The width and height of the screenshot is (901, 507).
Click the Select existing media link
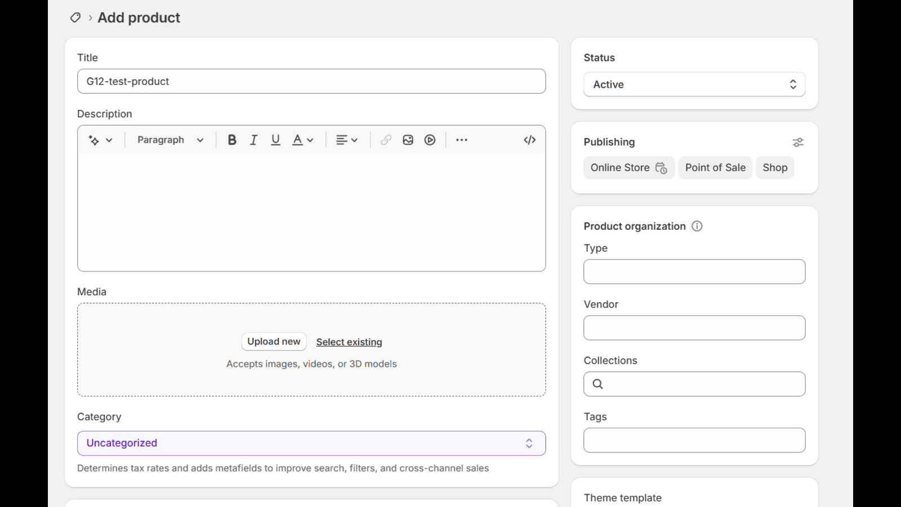[349, 342]
